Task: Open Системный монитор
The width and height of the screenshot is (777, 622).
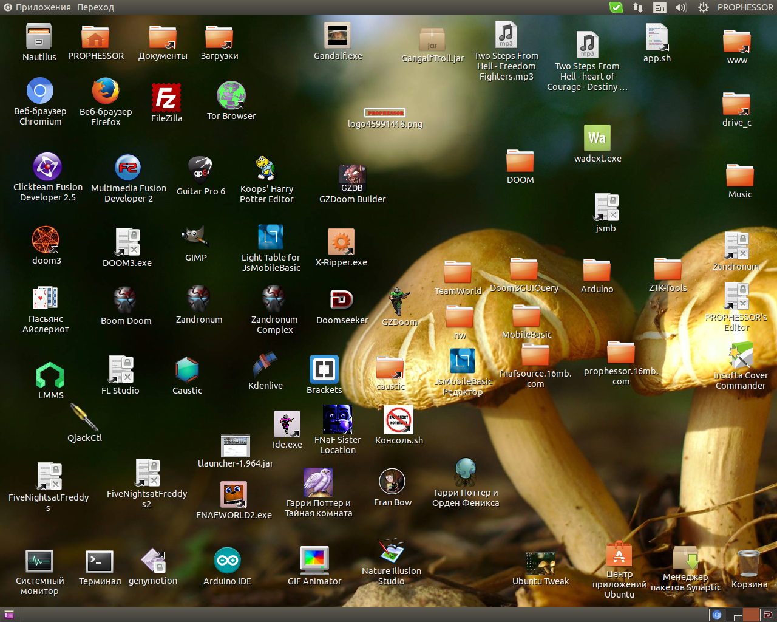Action: point(39,561)
